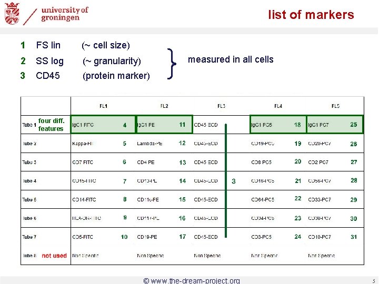Click the 'CD3-PC5' cell

261,237
